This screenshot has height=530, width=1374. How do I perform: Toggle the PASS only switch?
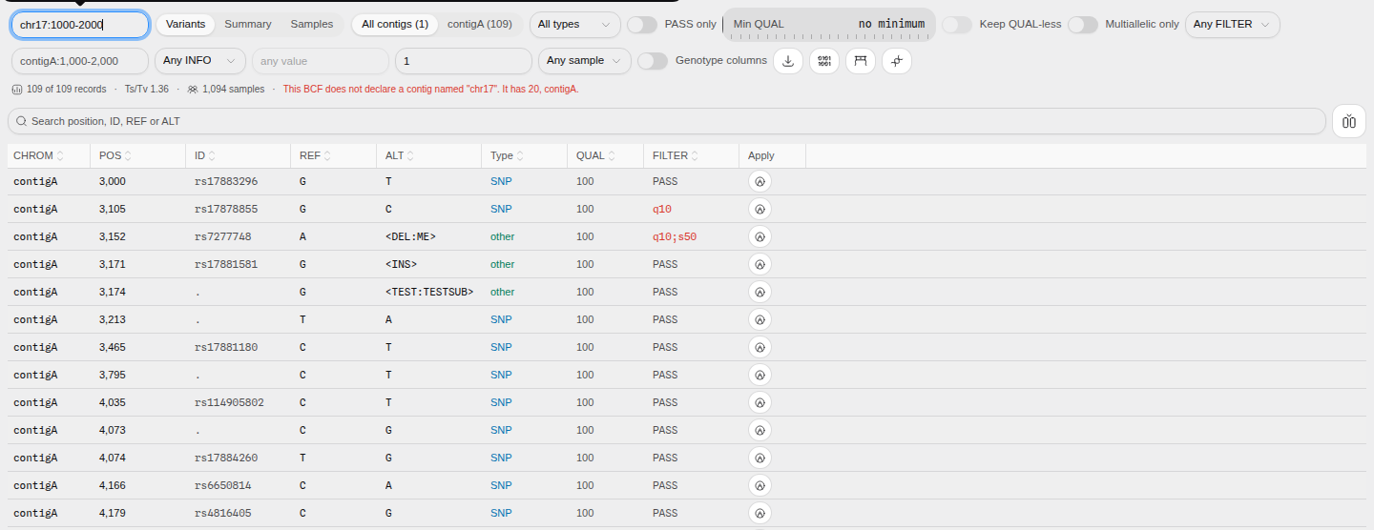point(642,25)
